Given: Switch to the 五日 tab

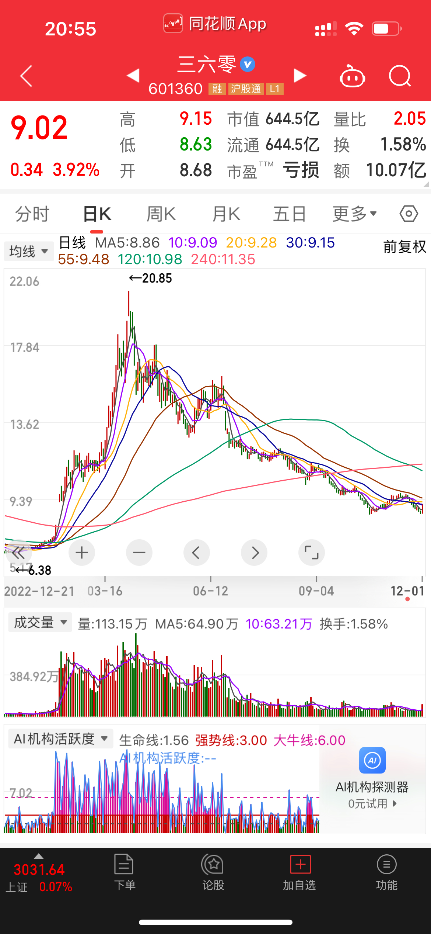Looking at the screenshot, I should coord(290,214).
